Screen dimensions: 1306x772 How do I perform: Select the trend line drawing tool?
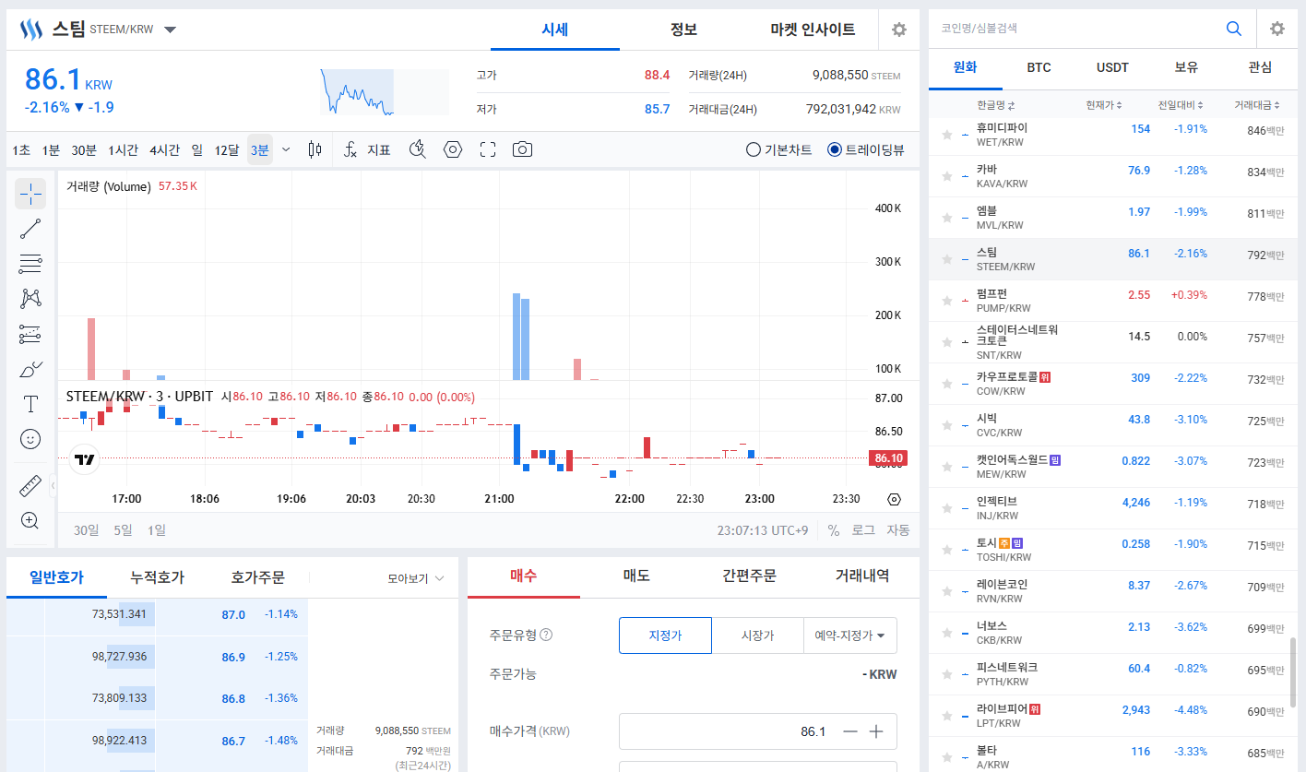(x=30, y=229)
